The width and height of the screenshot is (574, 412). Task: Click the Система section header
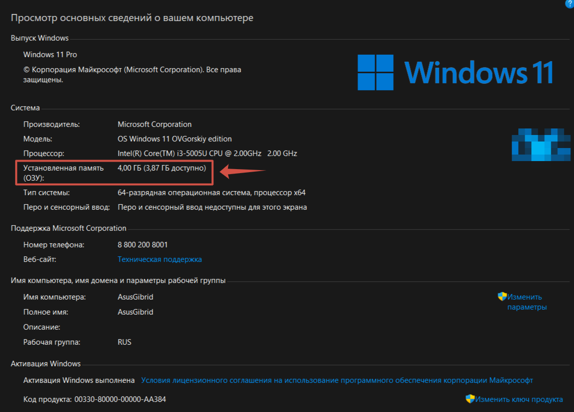click(25, 108)
